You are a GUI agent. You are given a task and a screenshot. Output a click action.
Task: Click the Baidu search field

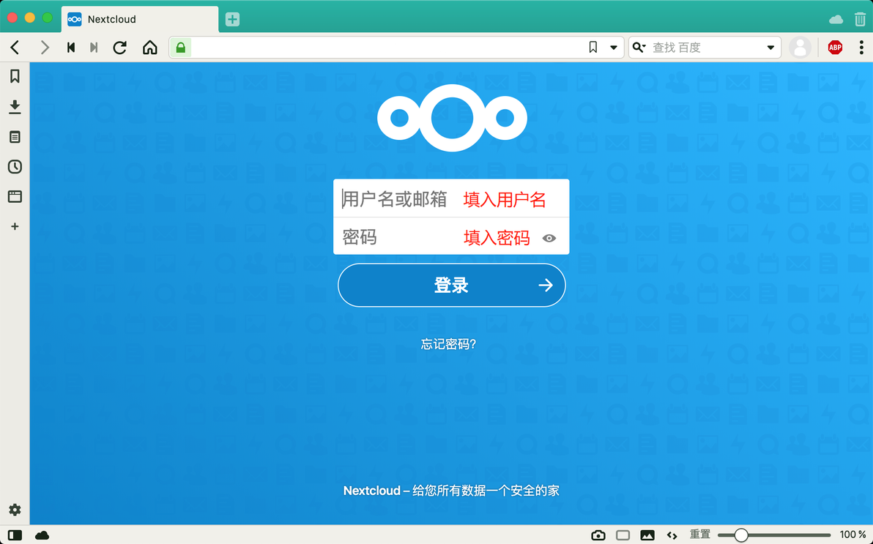pos(706,48)
